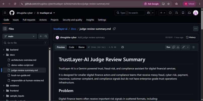Open the Insights tab
This screenshot has width=203, height=101.
tap(90, 20)
